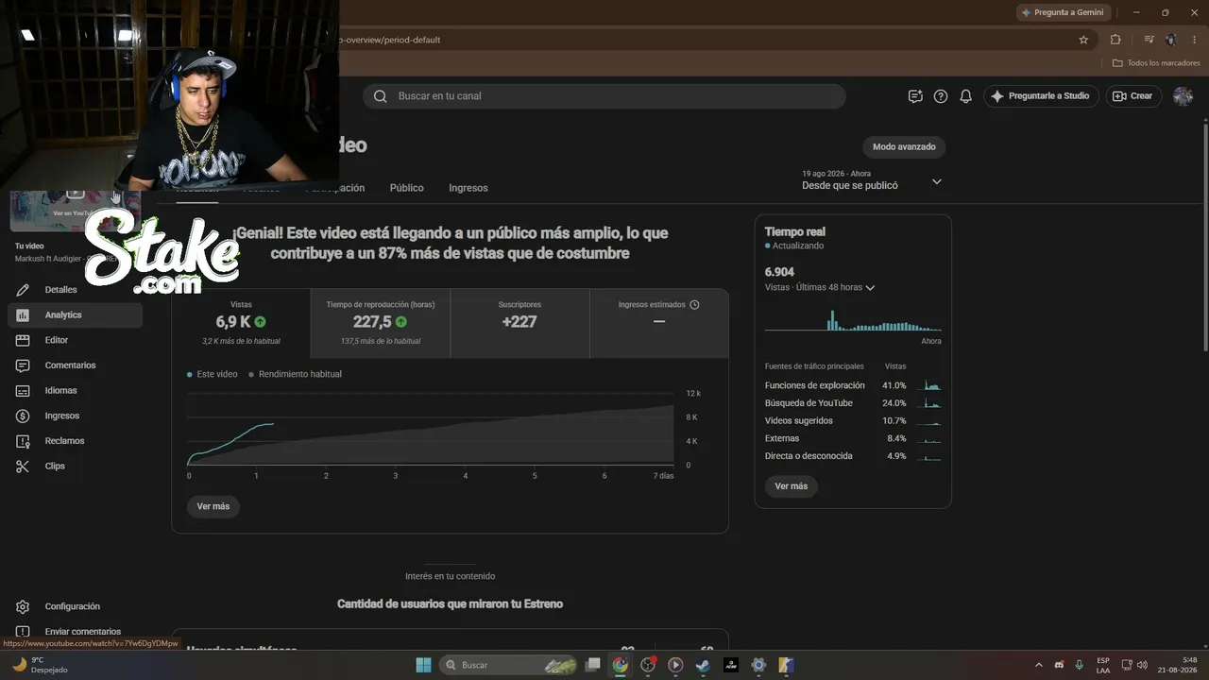1209x680 pixels.
Task: Select Analytics in the left sidebar
Action: [x=75, y=314]
